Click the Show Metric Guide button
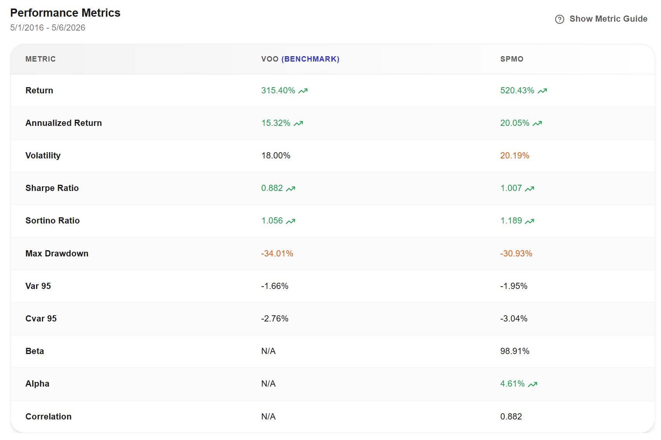Screen dimensions: 661x440 pyautogui.click(x=601, y=19)
